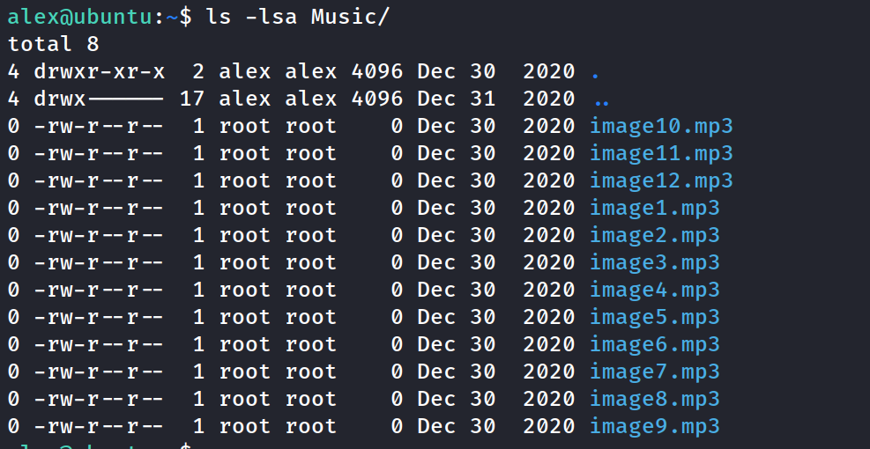Select image5.mp3 in the listing

(x=654, y=317)
